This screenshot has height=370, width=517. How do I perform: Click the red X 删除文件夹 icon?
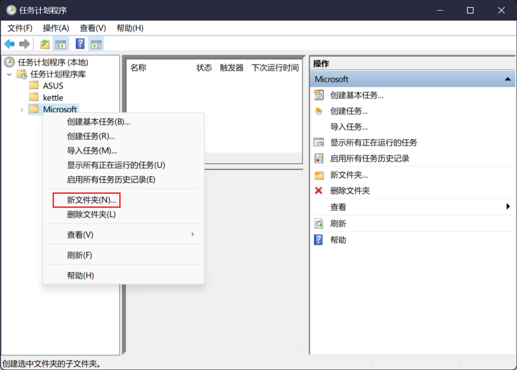coord(319,191)
